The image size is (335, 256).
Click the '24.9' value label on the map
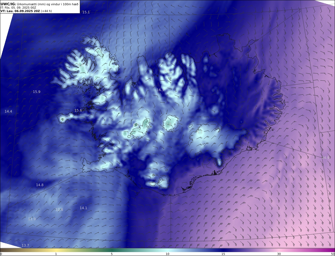pos(326,158)
